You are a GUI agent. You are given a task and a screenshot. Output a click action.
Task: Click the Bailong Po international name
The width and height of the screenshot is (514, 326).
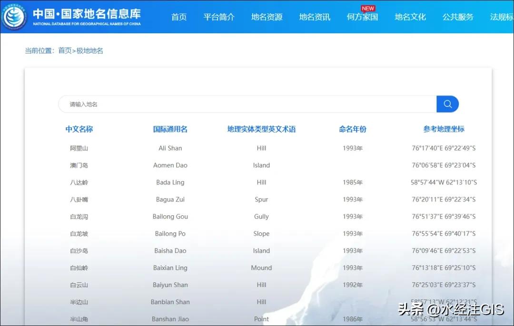point(170,234)
